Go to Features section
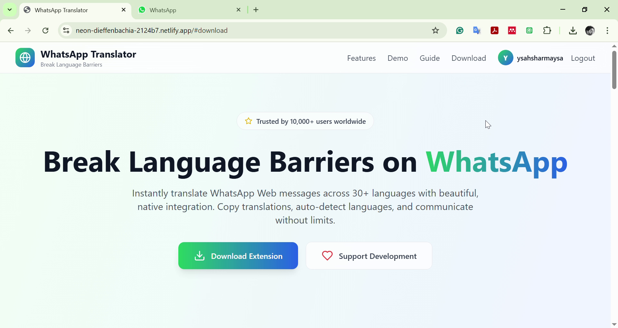This screenshot has width=618, height=328. pos(361,58)
